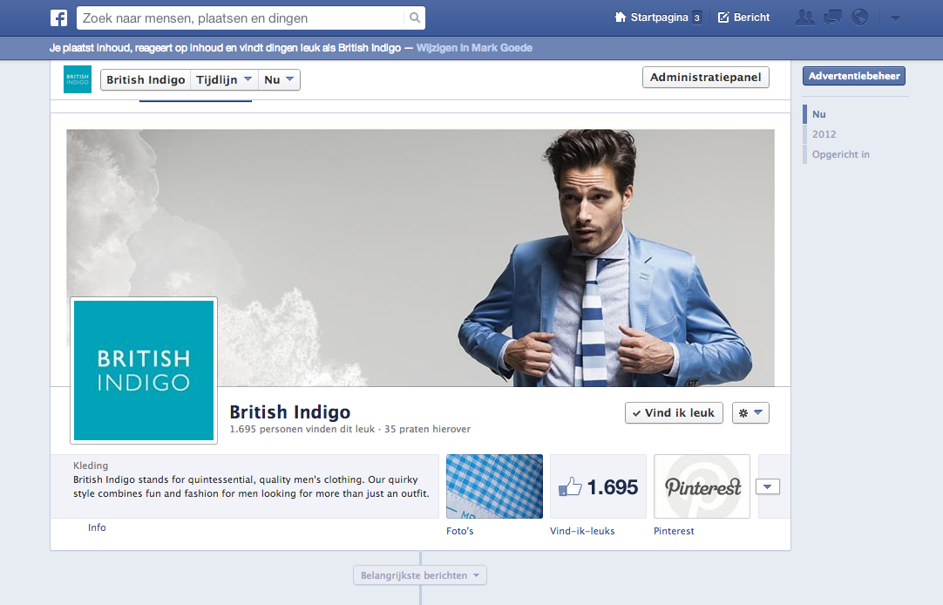Open the Administratiepanel
This screenshot has width=943, height=605.
point(705,77)
